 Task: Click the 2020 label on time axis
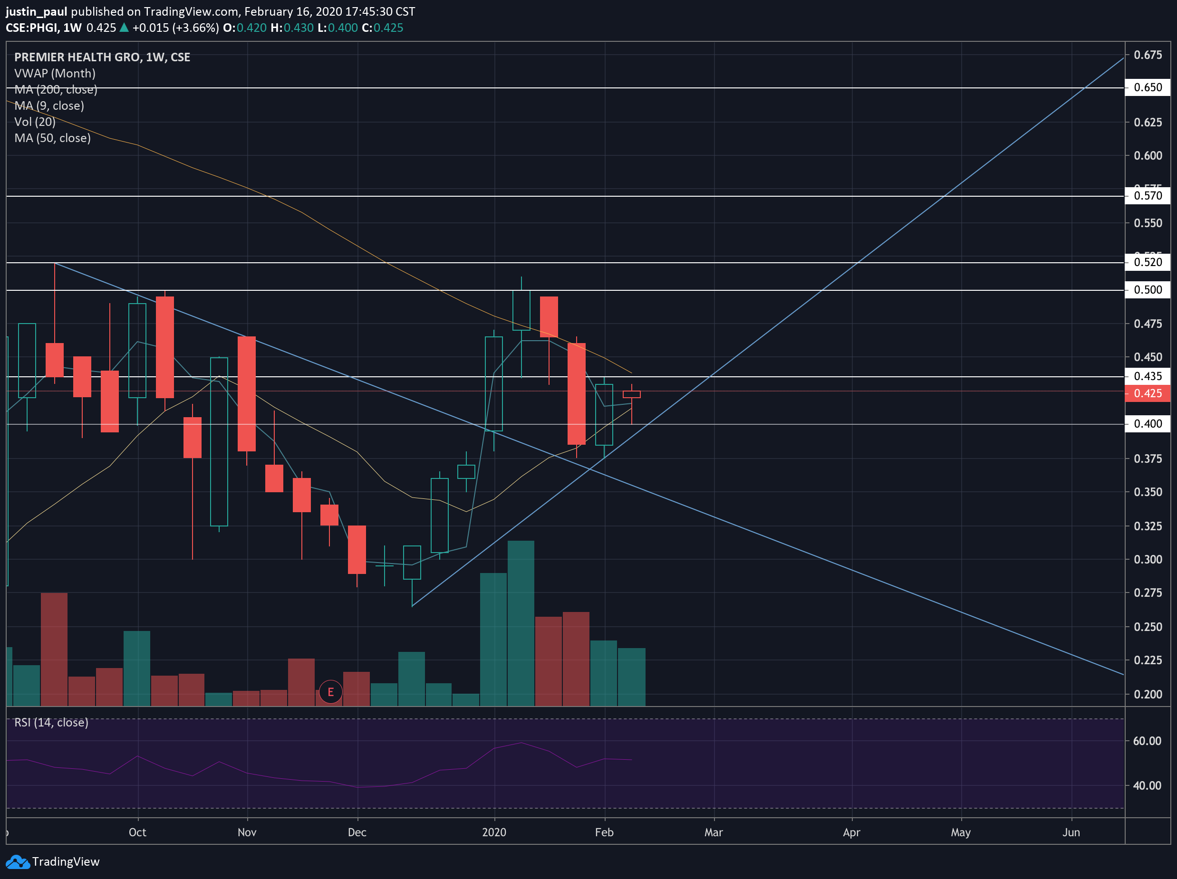pyautogui.click(x=494, y=832)
